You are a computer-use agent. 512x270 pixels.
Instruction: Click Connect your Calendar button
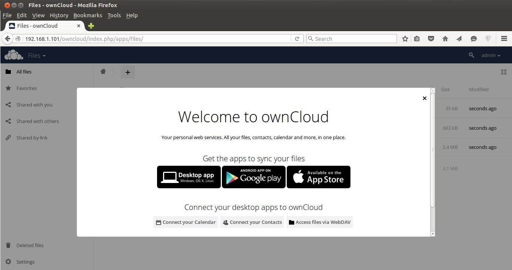point(186,222)
